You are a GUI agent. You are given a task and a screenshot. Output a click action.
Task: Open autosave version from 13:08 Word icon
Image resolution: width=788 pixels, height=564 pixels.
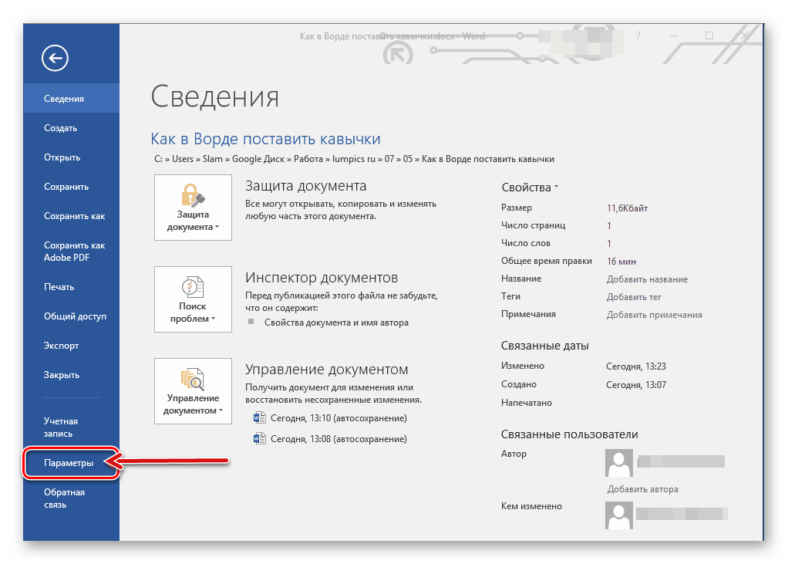pos(259,439)
